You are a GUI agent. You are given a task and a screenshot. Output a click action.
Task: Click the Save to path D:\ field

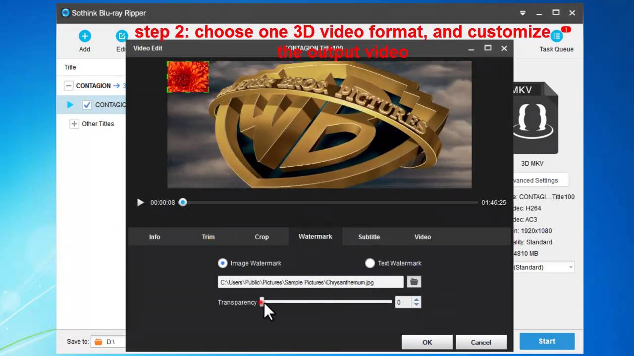pyautogui.click(x=108, y=342)
